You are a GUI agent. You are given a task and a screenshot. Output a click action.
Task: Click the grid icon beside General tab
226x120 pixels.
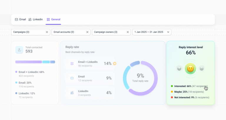click(x=48, y=19)
